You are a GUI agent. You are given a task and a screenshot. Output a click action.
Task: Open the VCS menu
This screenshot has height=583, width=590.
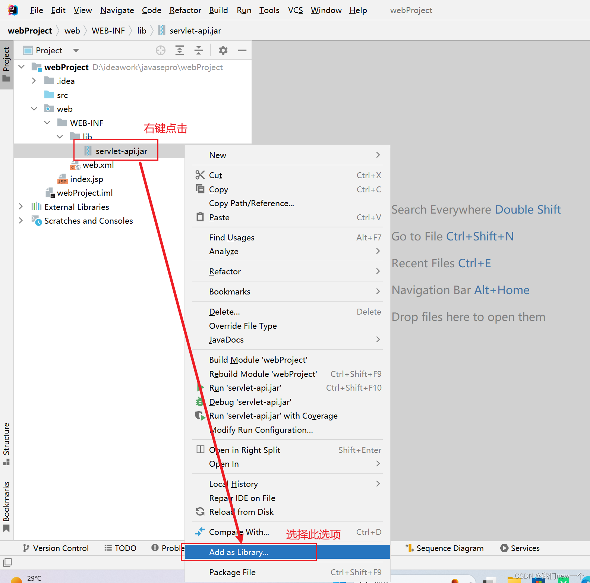tap(296, 10)
